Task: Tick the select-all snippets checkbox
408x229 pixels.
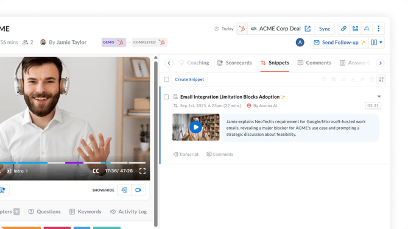Action: coord(166,79)
